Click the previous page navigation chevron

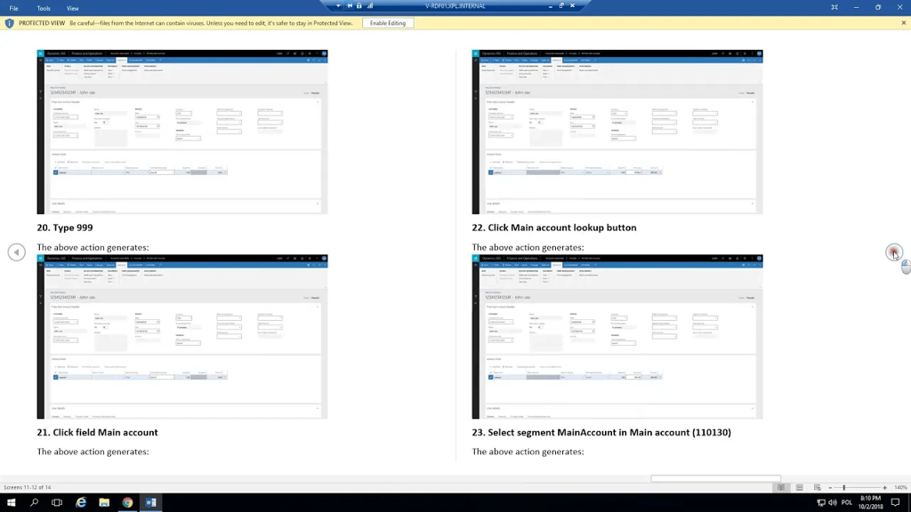click(x=16, y=252)
